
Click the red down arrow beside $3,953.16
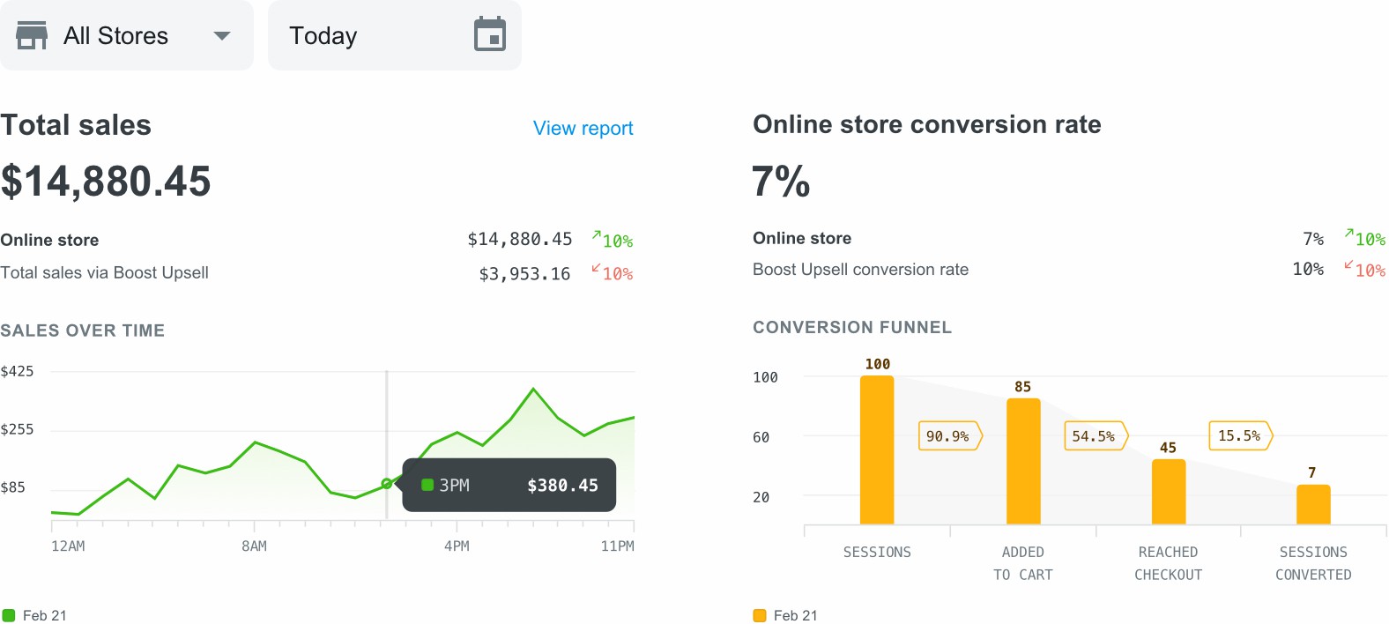point(597,269)
